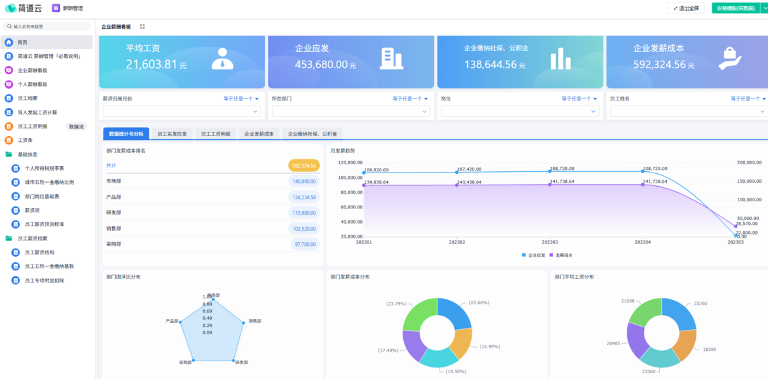This screenshot has width=768, height=379.
Task: Switch to the 员工实发应发 tab
Action: (172, 134)
